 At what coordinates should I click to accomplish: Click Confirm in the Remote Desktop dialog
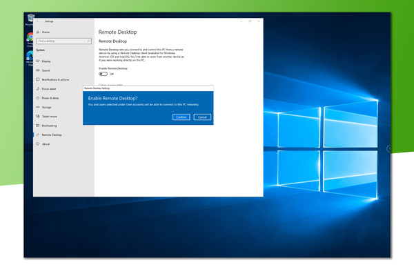pos(181,117)
